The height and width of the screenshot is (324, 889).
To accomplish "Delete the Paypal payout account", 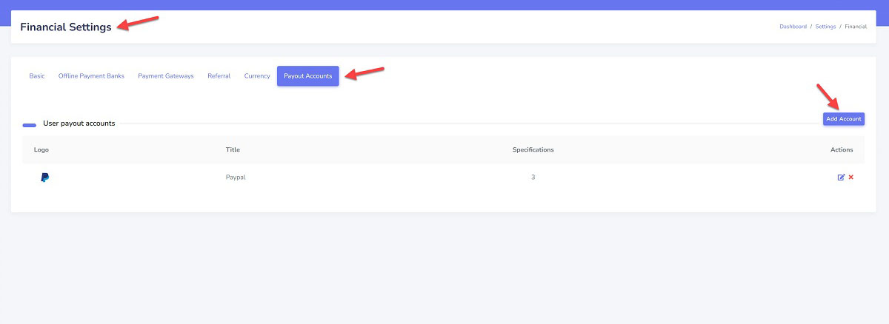I will click(x=851, y=178).
